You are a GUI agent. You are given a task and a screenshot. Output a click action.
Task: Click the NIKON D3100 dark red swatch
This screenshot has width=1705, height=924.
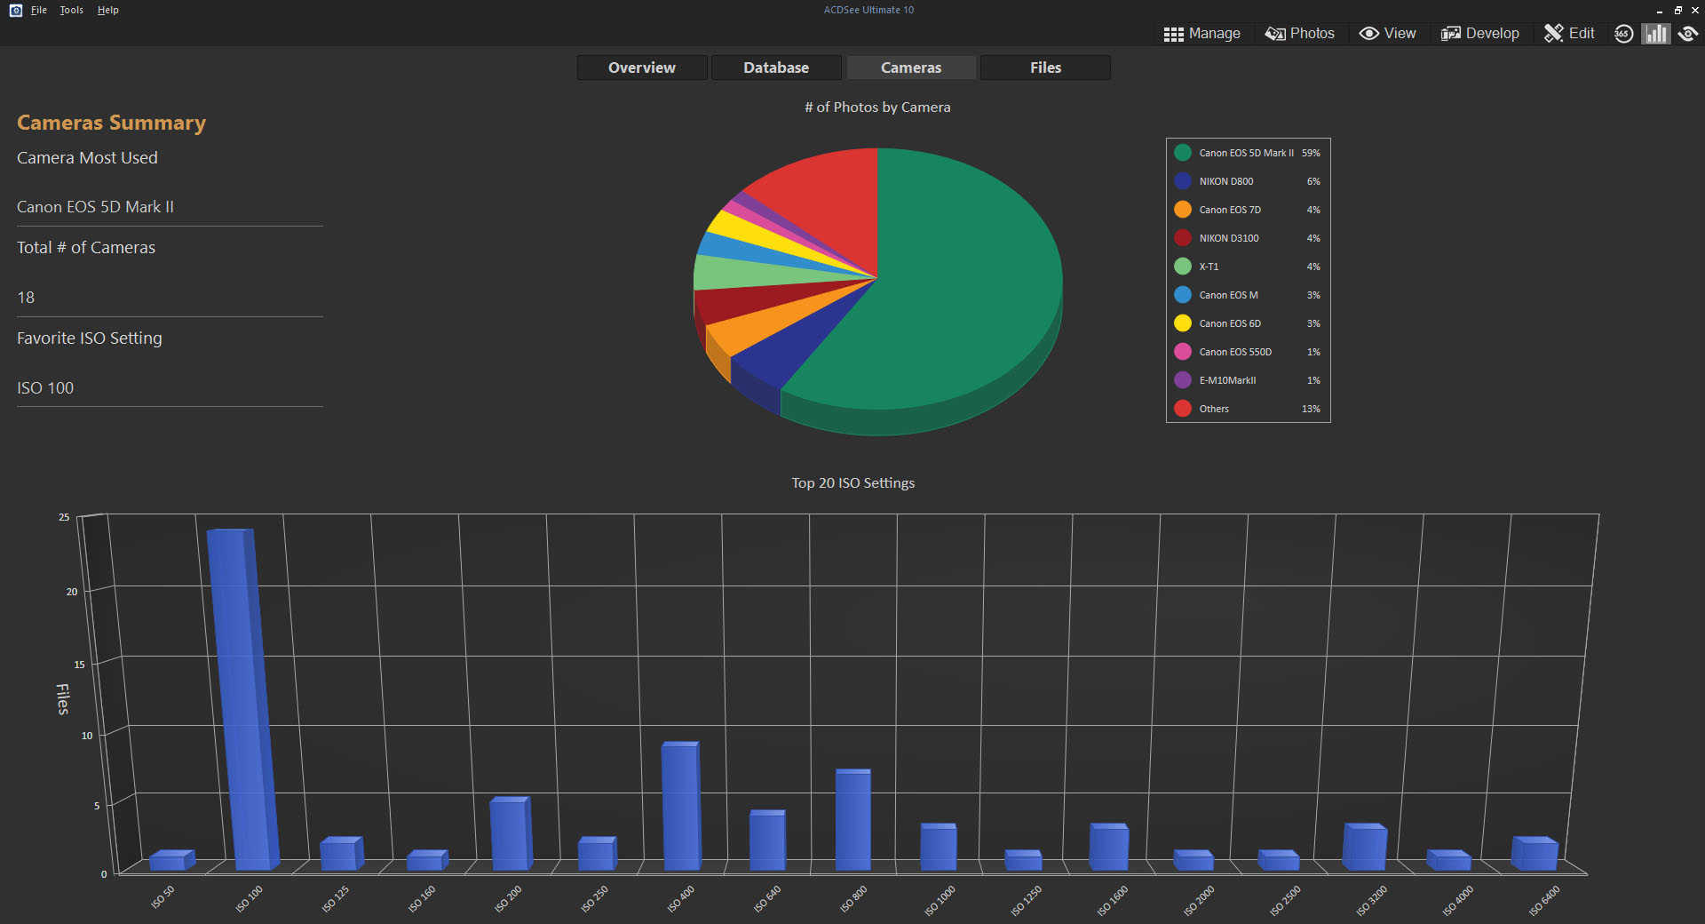tap(1182, 238)
